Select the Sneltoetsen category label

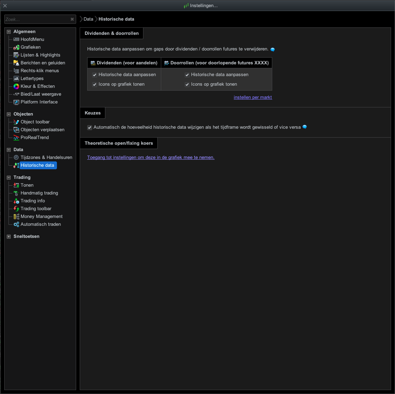tap(26, 236)
